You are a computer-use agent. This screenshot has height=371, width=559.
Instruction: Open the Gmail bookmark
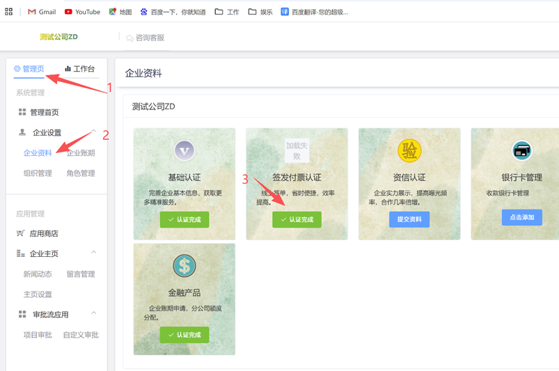click(x=42, y=12)
